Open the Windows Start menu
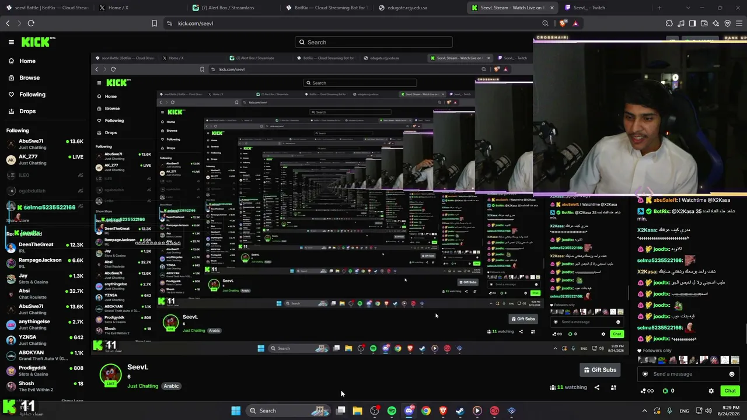 click(236, 411)
